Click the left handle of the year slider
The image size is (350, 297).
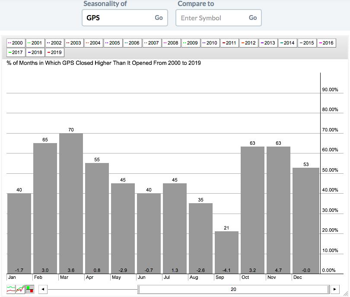pos(139,289)
